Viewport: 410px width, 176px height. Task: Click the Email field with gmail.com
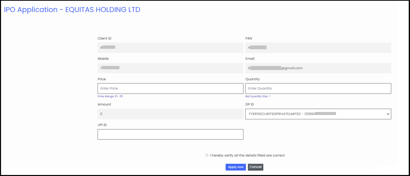[318, 68]
